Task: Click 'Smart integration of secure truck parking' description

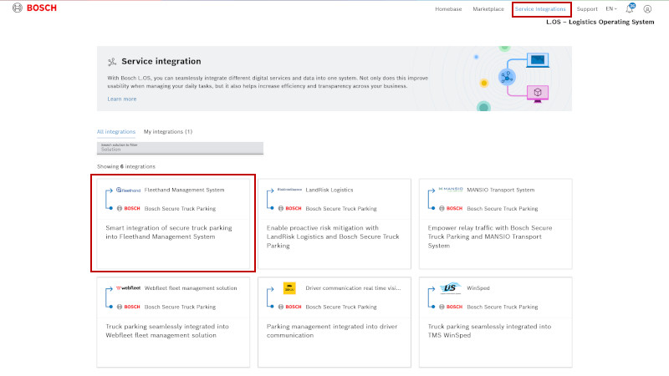Action: [x=169, y=232]
